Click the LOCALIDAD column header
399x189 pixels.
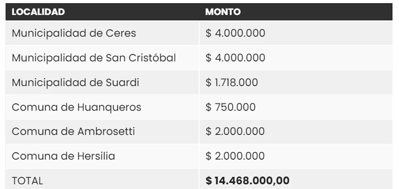38,12
